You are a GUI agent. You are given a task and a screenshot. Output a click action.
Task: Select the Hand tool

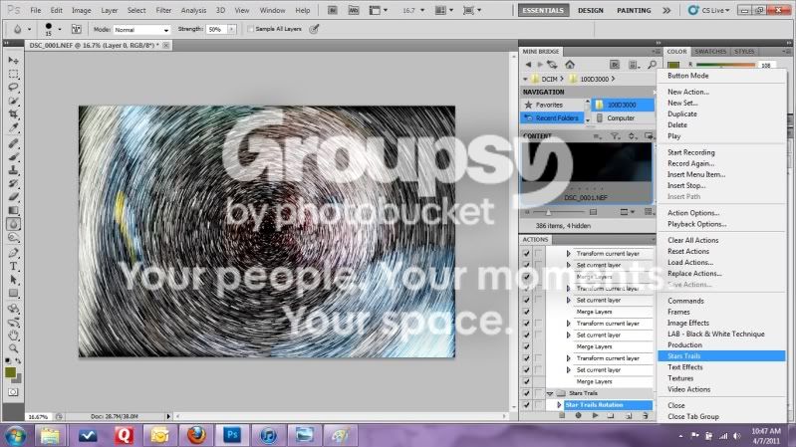pyautogui.click(x=13, y=335)
